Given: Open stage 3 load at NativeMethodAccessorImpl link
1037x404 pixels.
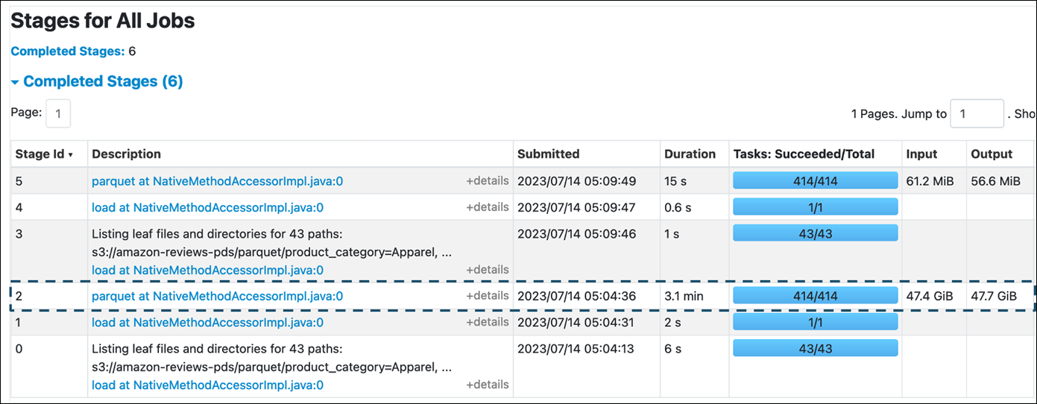Looking at the screenshot, I should coord(207,270).
